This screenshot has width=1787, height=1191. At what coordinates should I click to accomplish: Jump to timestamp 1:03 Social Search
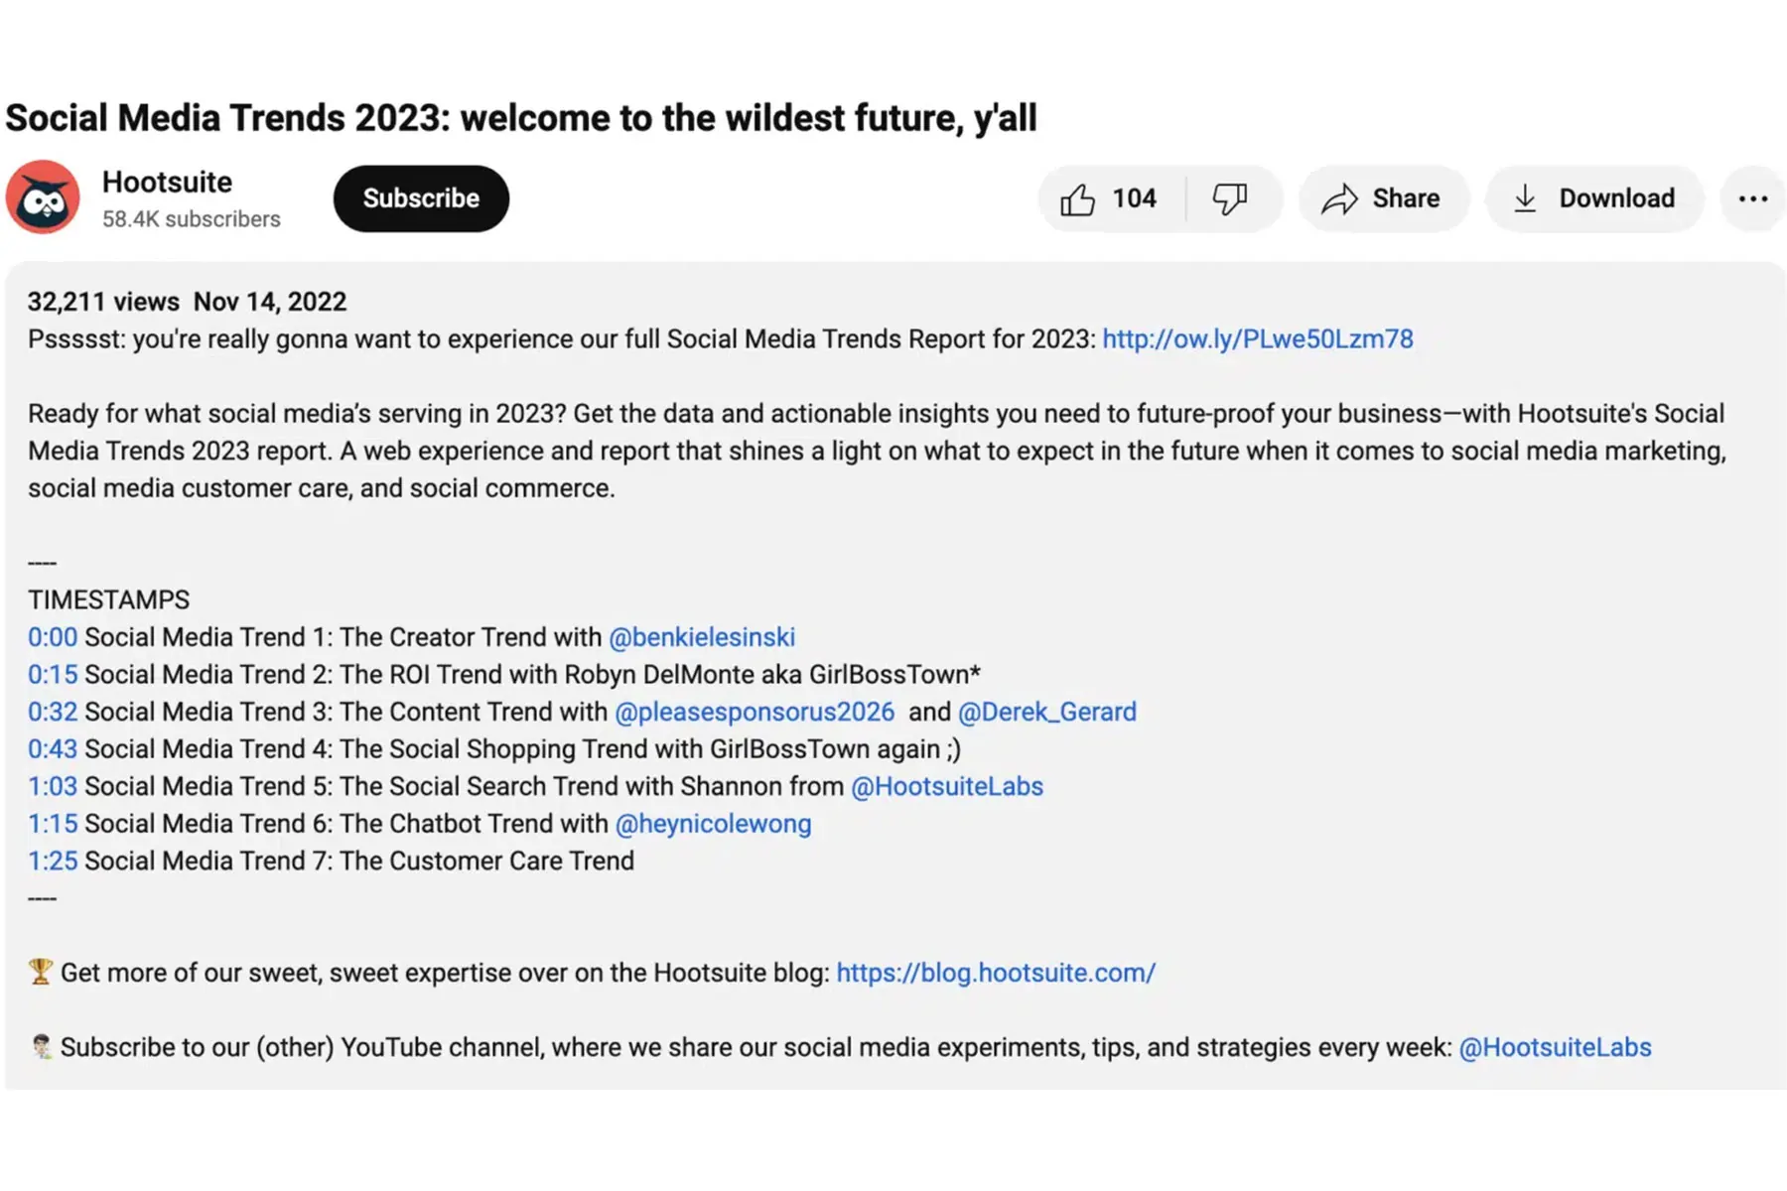[x=53, y=786]
